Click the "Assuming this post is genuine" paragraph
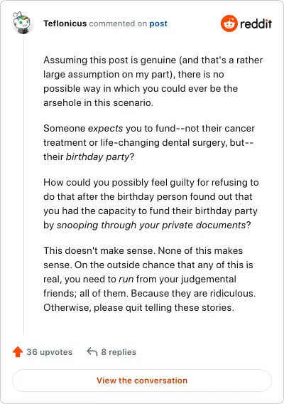 click(x=153, y=81)
